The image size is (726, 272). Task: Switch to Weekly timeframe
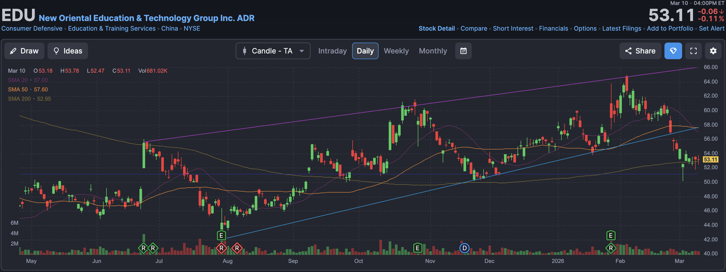click(x=396, y=51)
